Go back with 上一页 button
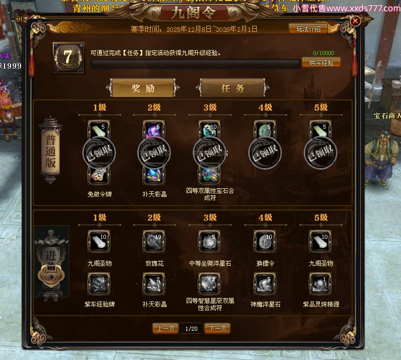The width and height of the screenshot is (401, 360). pyautogui.click(x=165, y=328)
